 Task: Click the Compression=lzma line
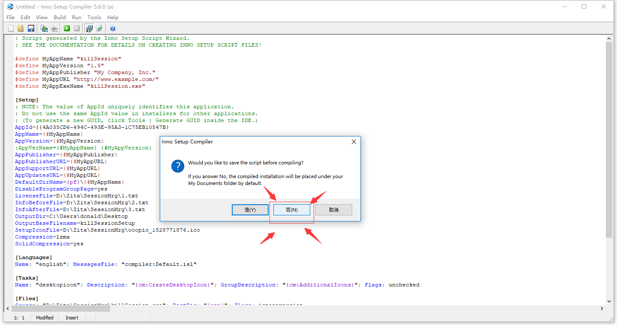(x=42, y=237)
